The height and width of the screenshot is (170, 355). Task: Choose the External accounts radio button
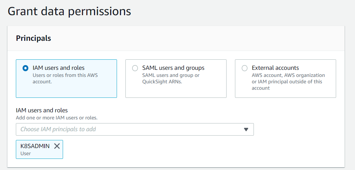[x=244, y=68]
